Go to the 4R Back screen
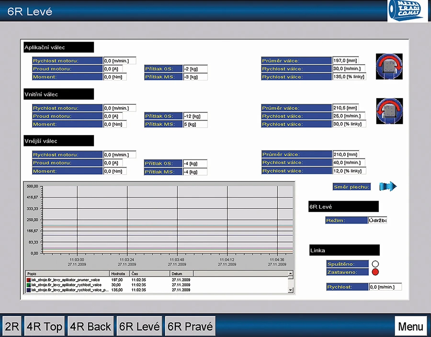The height and width of the screenshot is (337, 431). [91, 326]
